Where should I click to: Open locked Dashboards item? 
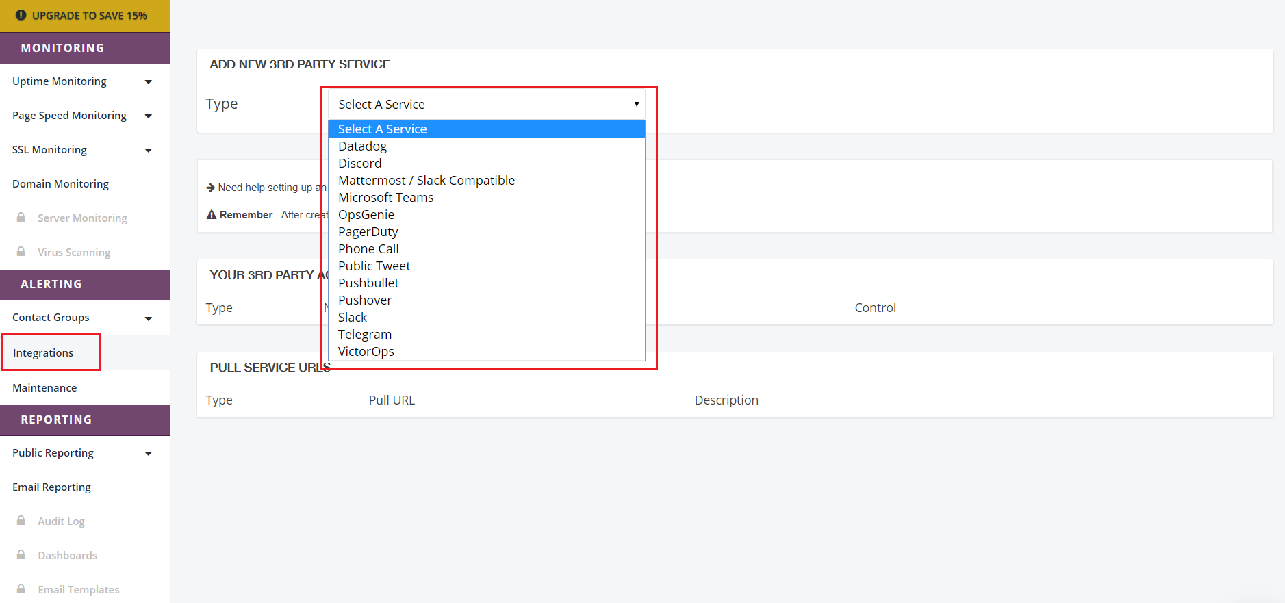click(x=67, y=556)
